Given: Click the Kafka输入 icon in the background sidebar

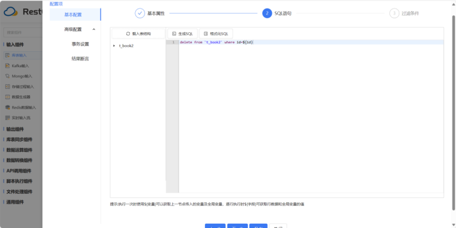Looking at the screenshot, I should tap(7, 66).
